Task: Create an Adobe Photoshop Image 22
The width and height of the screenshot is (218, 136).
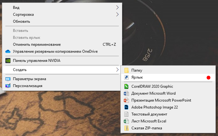Action: pos(168,107)
